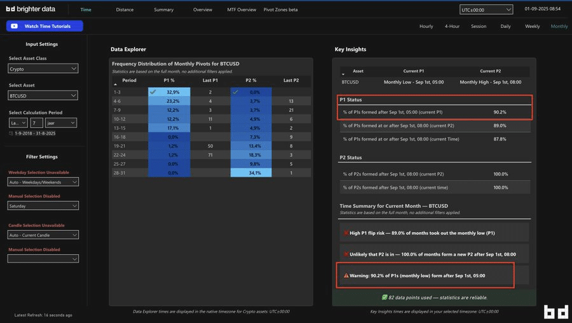Click the calendar icon beside the date range

tap(11, 134)
